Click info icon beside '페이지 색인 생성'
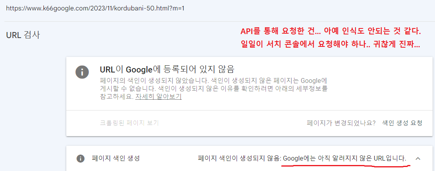435x171 pixels. pos(80,159)
